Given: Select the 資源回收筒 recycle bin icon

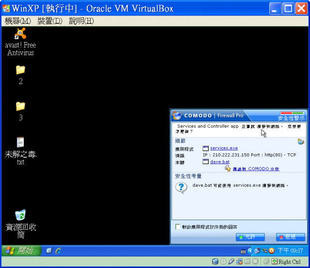Looking at the screenshot, I should pos(20,224).
